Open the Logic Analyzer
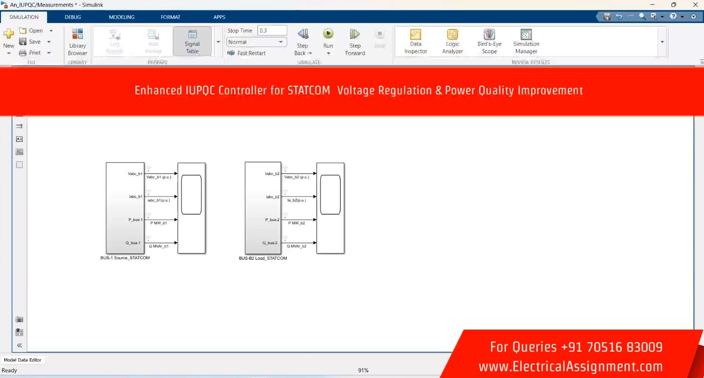The image size is (704, 378). click(452, 41)
